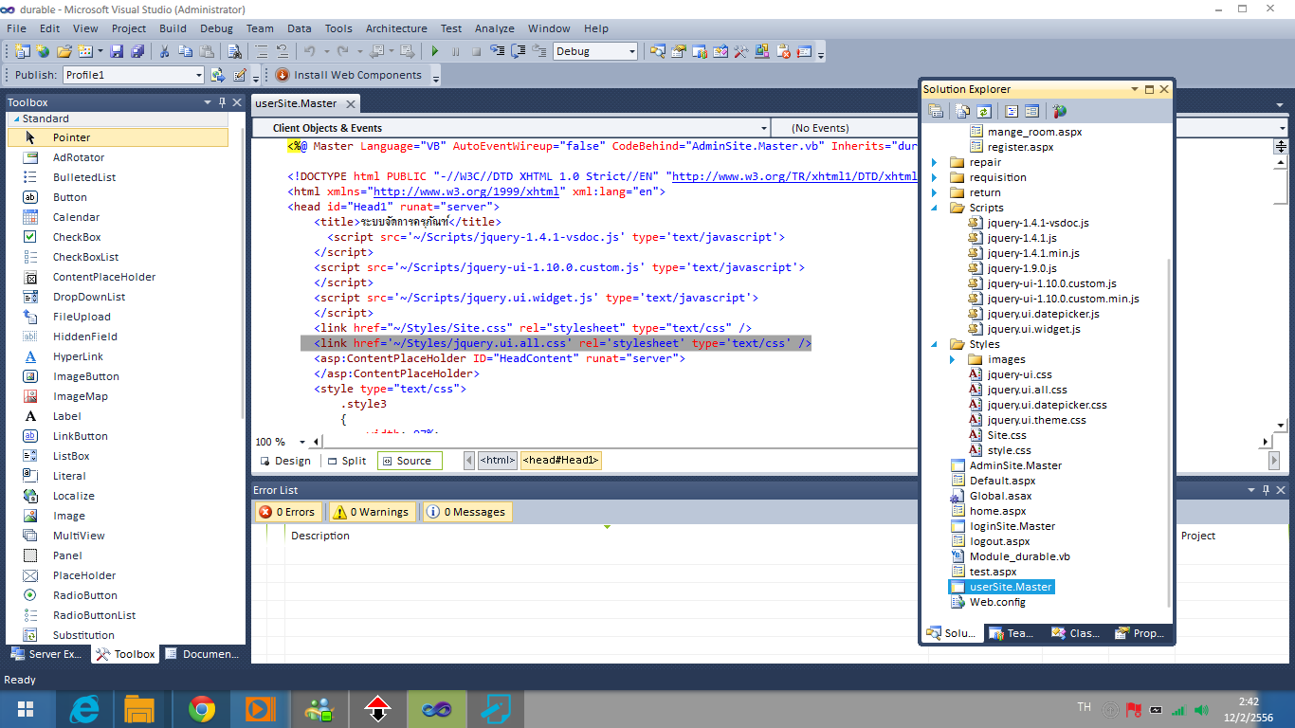The width and height of the screenshot is (1295, 728).
Task: Switch editor to Design view
Action: 284,461
